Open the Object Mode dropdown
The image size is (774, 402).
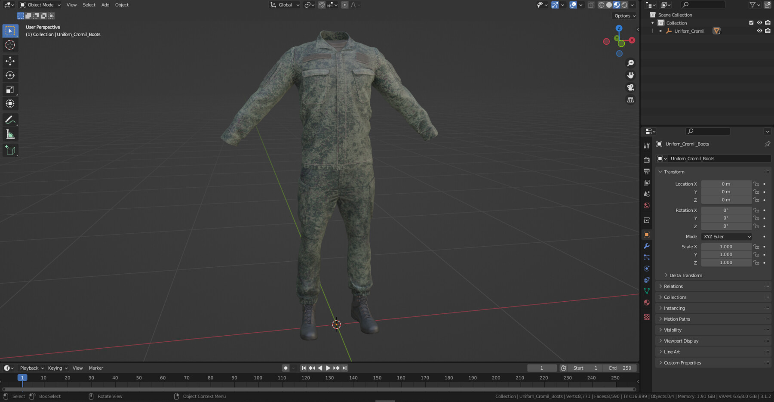coord(40,5)
